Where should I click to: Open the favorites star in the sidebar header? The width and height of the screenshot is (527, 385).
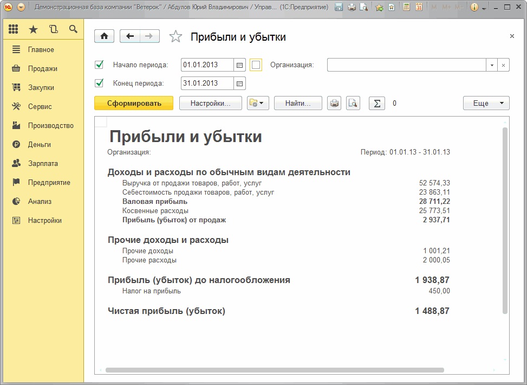click(x=33, y=30)
